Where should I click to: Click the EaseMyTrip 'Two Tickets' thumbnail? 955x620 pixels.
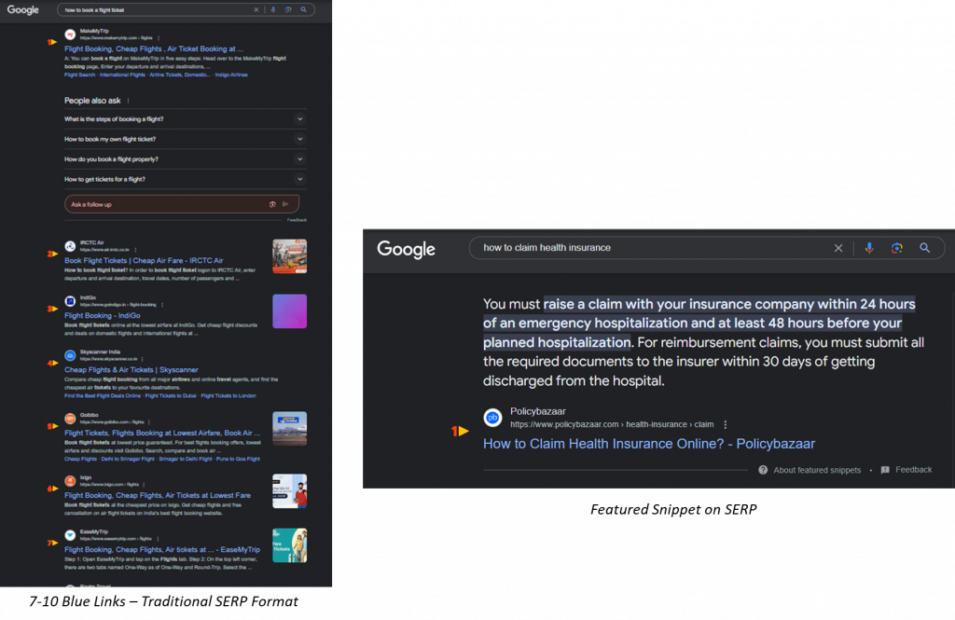tap(289, 545)
